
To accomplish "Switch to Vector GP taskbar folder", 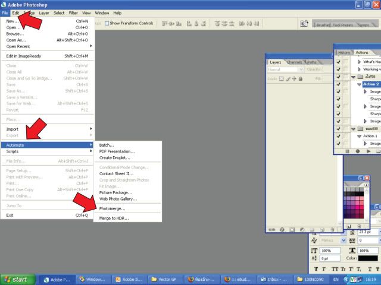I will (x=166, y=280).
